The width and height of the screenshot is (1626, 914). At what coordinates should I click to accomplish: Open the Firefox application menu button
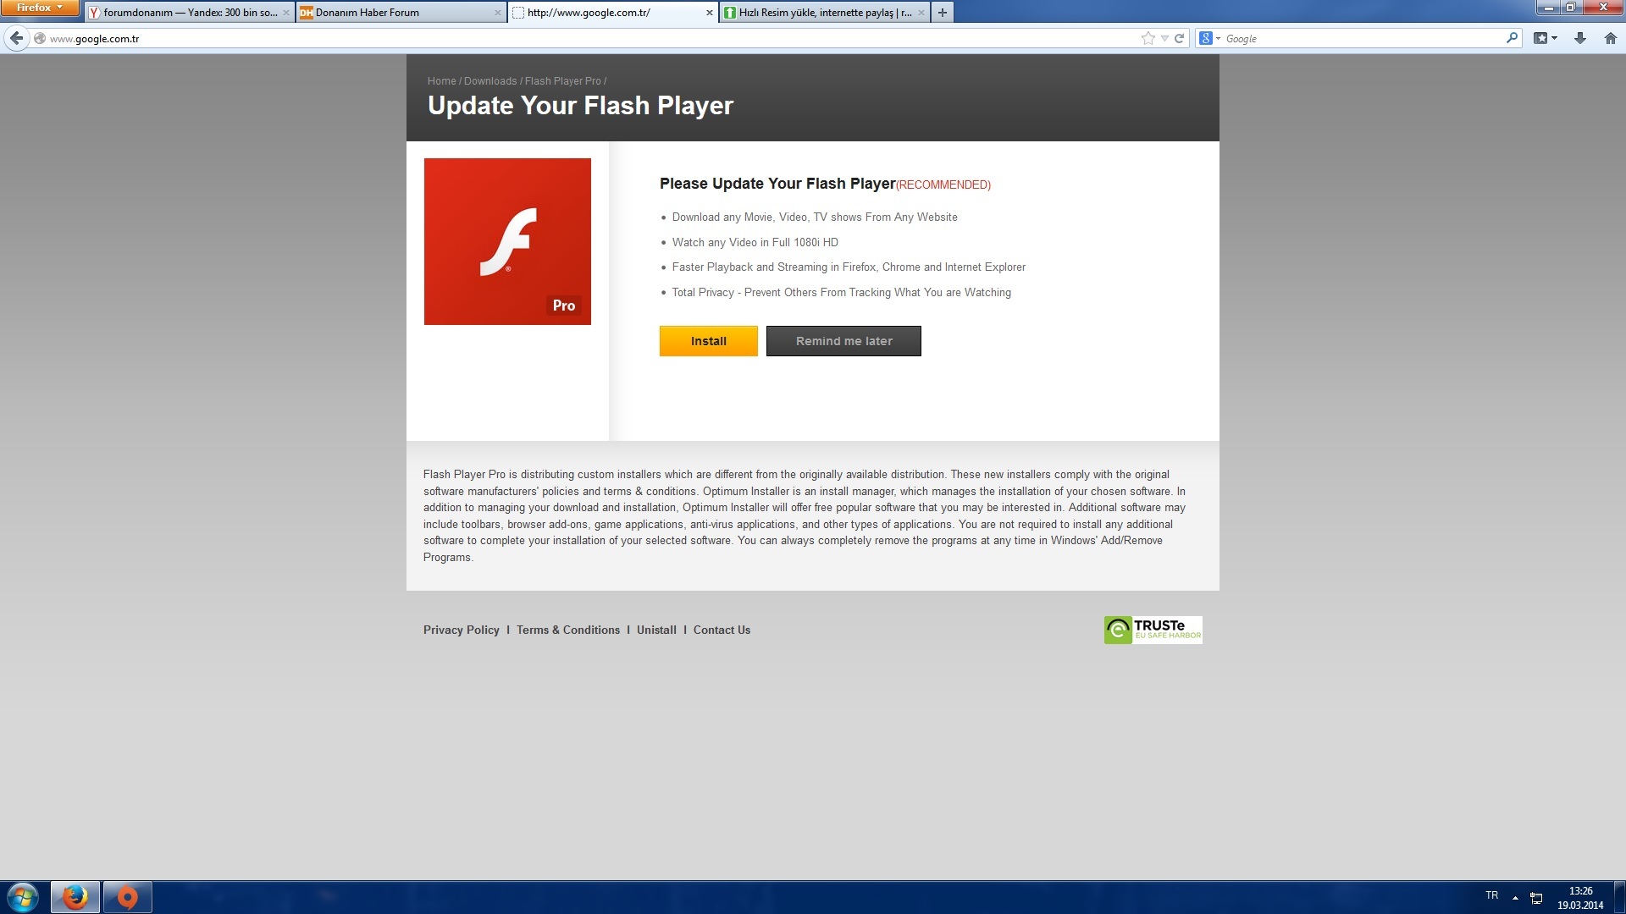point(39,8)
